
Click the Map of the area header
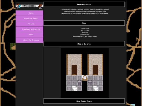tap(84, 44)
